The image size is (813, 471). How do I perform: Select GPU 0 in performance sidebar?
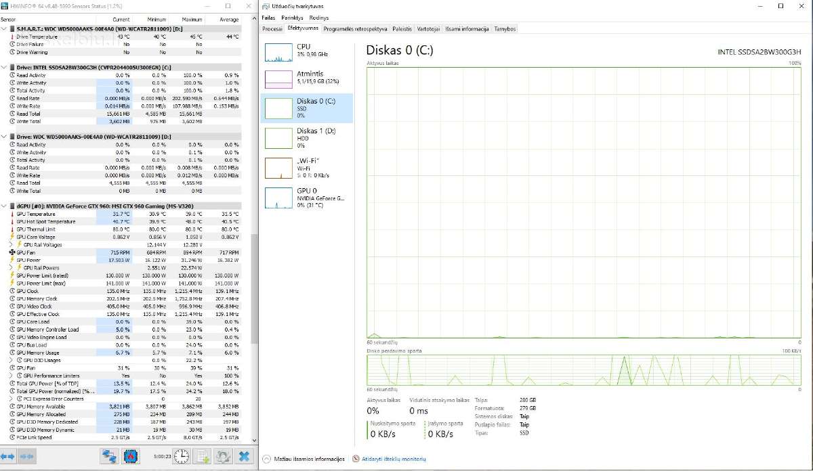click(x=308, y=197)
